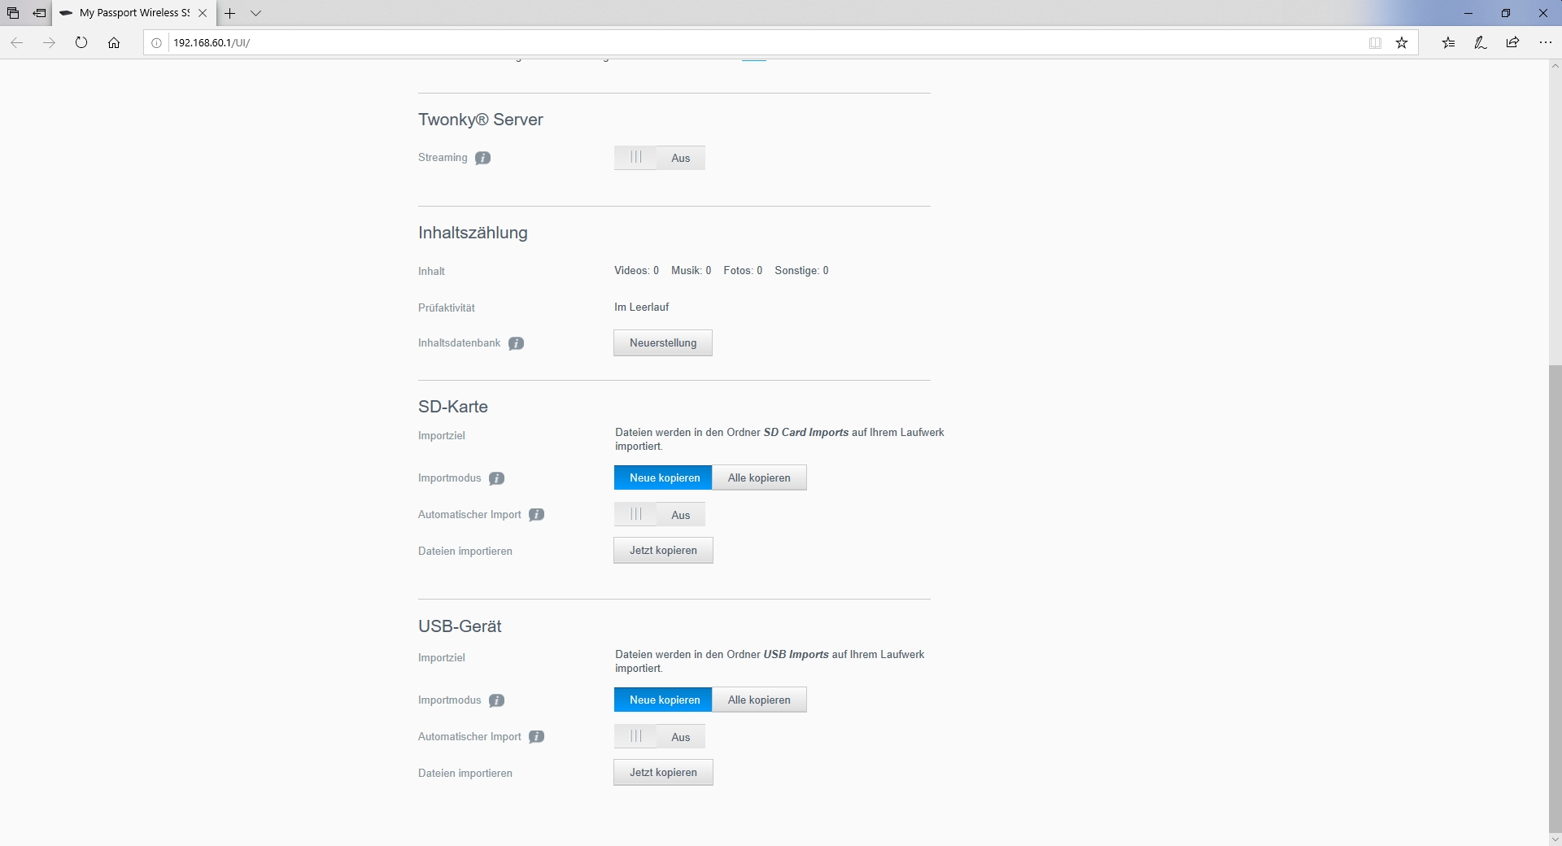The width and height of the screenshot is (1562, 846).
Task: Show tabs you've set aside
Action: 13,13
